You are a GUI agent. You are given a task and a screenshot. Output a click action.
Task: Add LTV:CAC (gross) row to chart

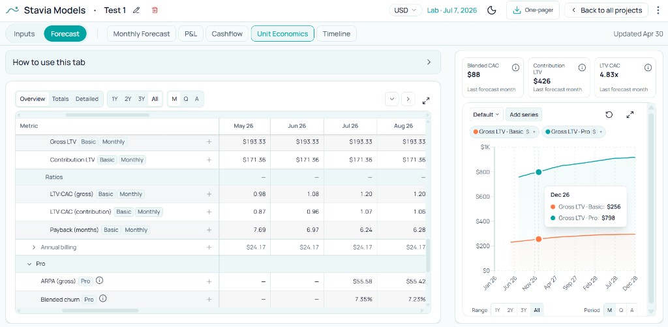click(x=209, y=194)
